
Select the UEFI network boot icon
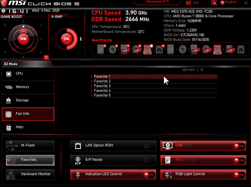(x=160, y=49)
